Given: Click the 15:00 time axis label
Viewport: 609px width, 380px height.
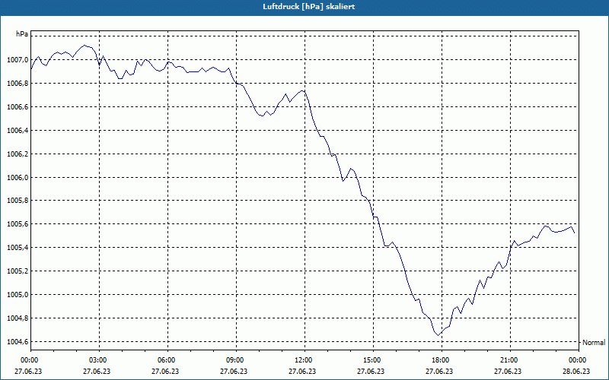Looking at the screenshot, I should tap(373, 360).
